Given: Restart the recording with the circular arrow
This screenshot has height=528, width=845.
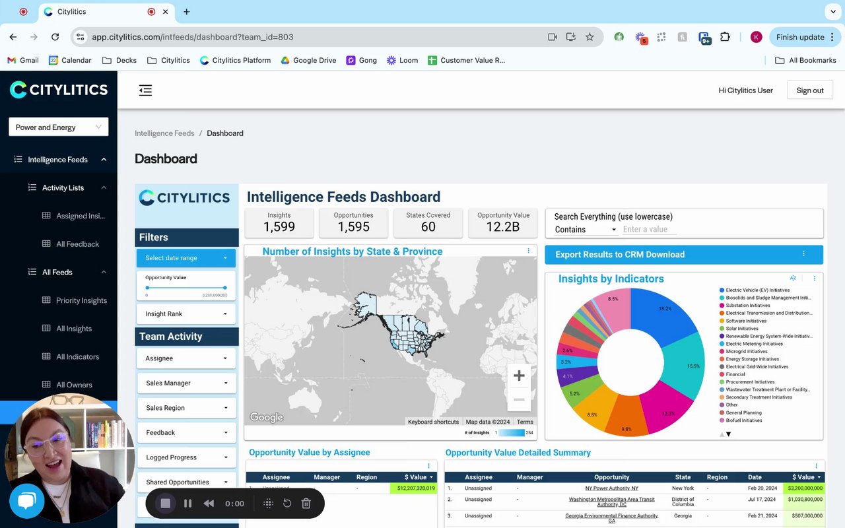Looking at the screenshot, I should (287, 504).
